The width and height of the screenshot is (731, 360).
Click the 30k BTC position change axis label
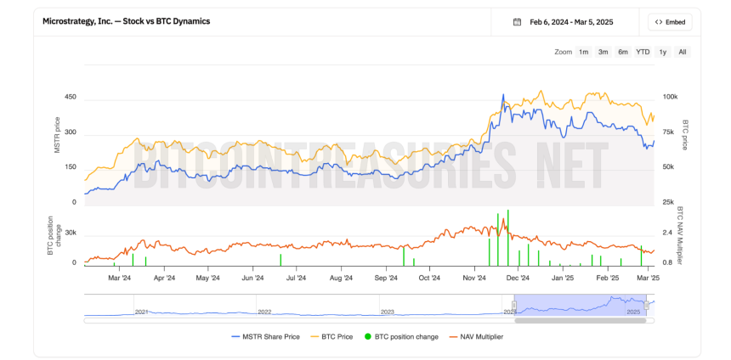(71, 233)
